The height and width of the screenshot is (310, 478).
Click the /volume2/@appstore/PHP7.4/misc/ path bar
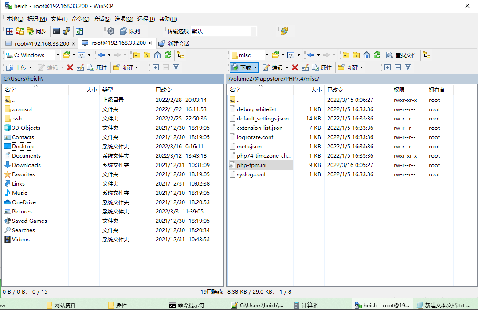tap(352, 78)
